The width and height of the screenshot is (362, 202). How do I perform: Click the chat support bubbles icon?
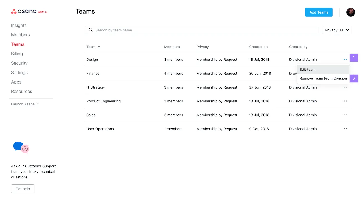(21, 148)
